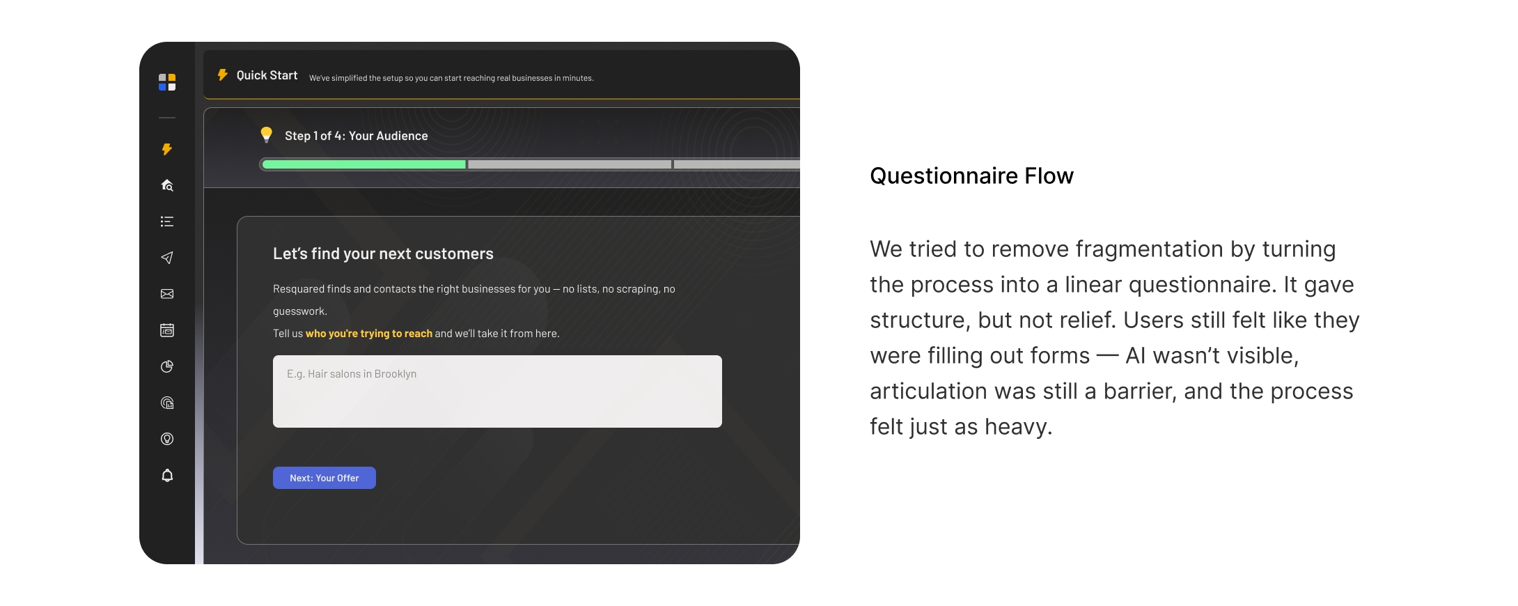This screenshot has width=1518, height=606.
Task: Click the Next: Your Offer button
Action: 324,478
